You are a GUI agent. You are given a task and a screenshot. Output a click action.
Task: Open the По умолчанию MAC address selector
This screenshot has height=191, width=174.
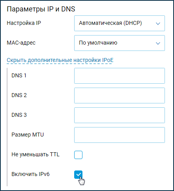point(120,43)
